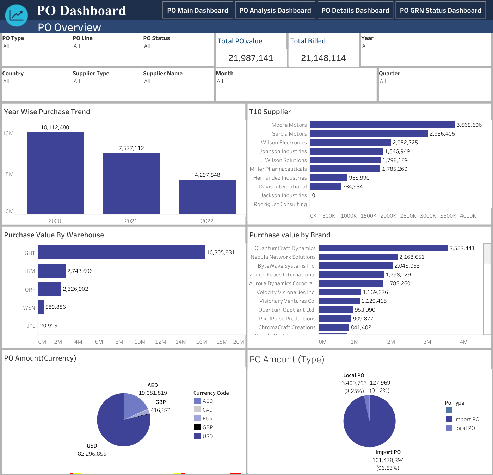
Task: Select the USD legend color swatch
Action: [x=197, y=436]
